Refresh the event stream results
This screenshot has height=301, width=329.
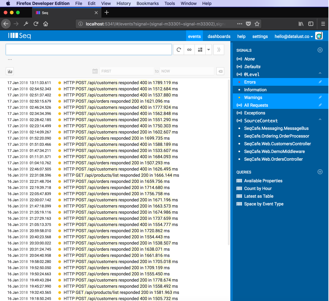pos(179,50)
